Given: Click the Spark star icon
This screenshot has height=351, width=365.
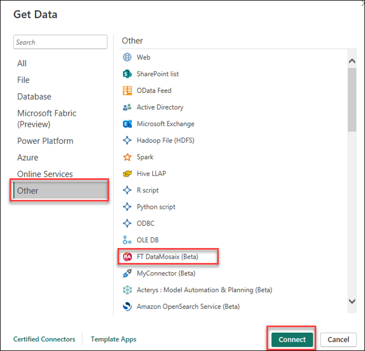Looking at the screenshot, I should tap(127, 157).
